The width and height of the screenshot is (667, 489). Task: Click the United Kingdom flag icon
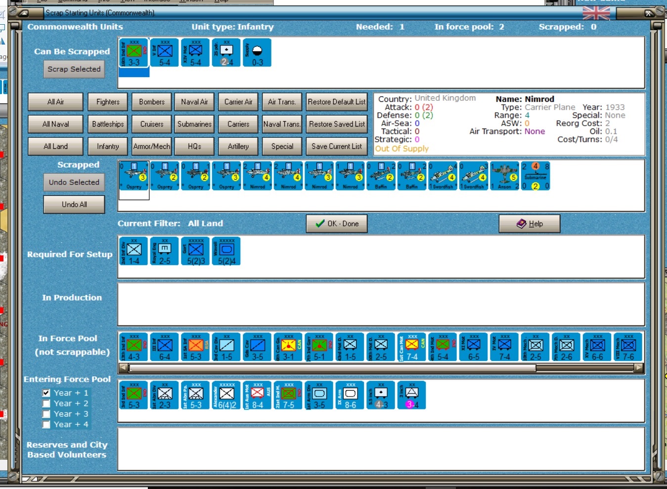(x=596, y=13)
